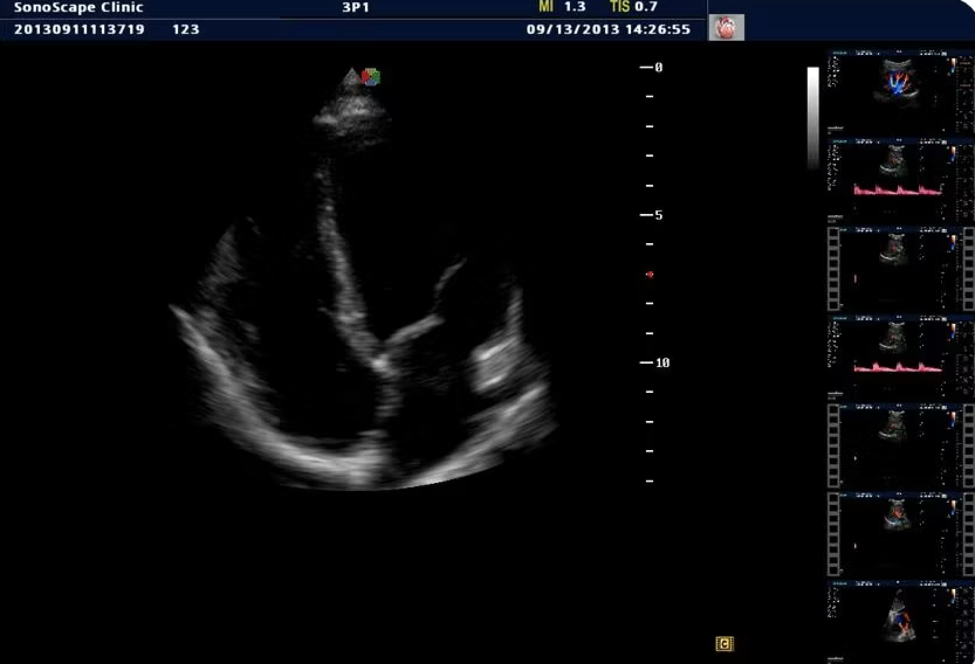Click the grayscale bar beside thumbnails
The image size is (975, 664).
[813, 117]
